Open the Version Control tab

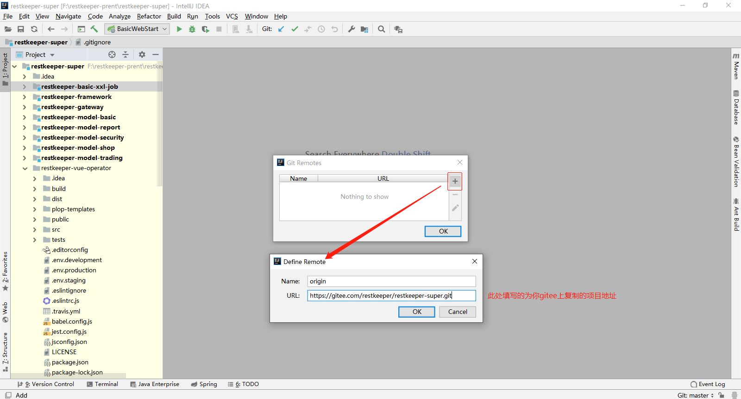click(x=46, y=384)
